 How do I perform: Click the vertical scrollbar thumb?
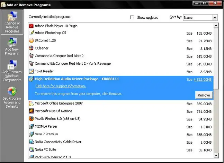point(216,58)
